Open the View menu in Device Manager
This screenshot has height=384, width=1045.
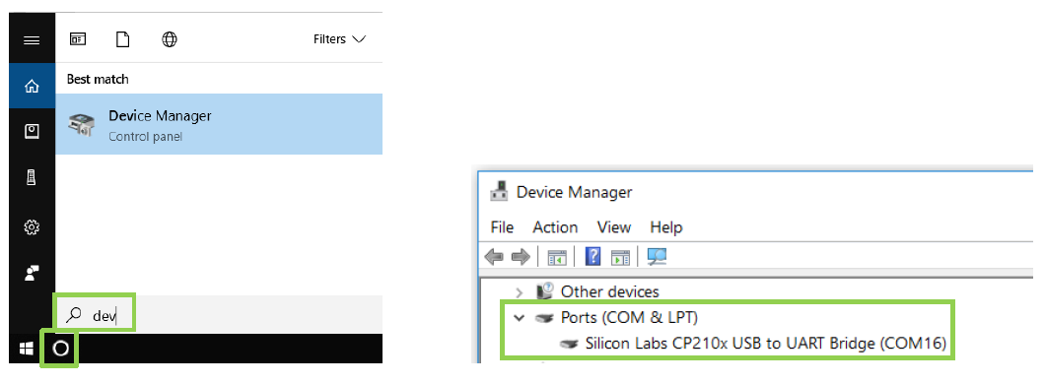[614, 227]
